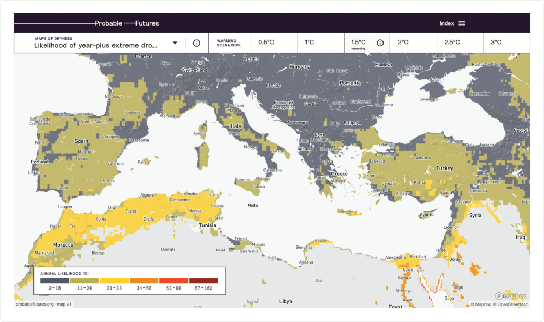Click the 'Spain' label on the map
Viewport: 544px width, 322px height.
pyautogui.click(x=81, y=141)
